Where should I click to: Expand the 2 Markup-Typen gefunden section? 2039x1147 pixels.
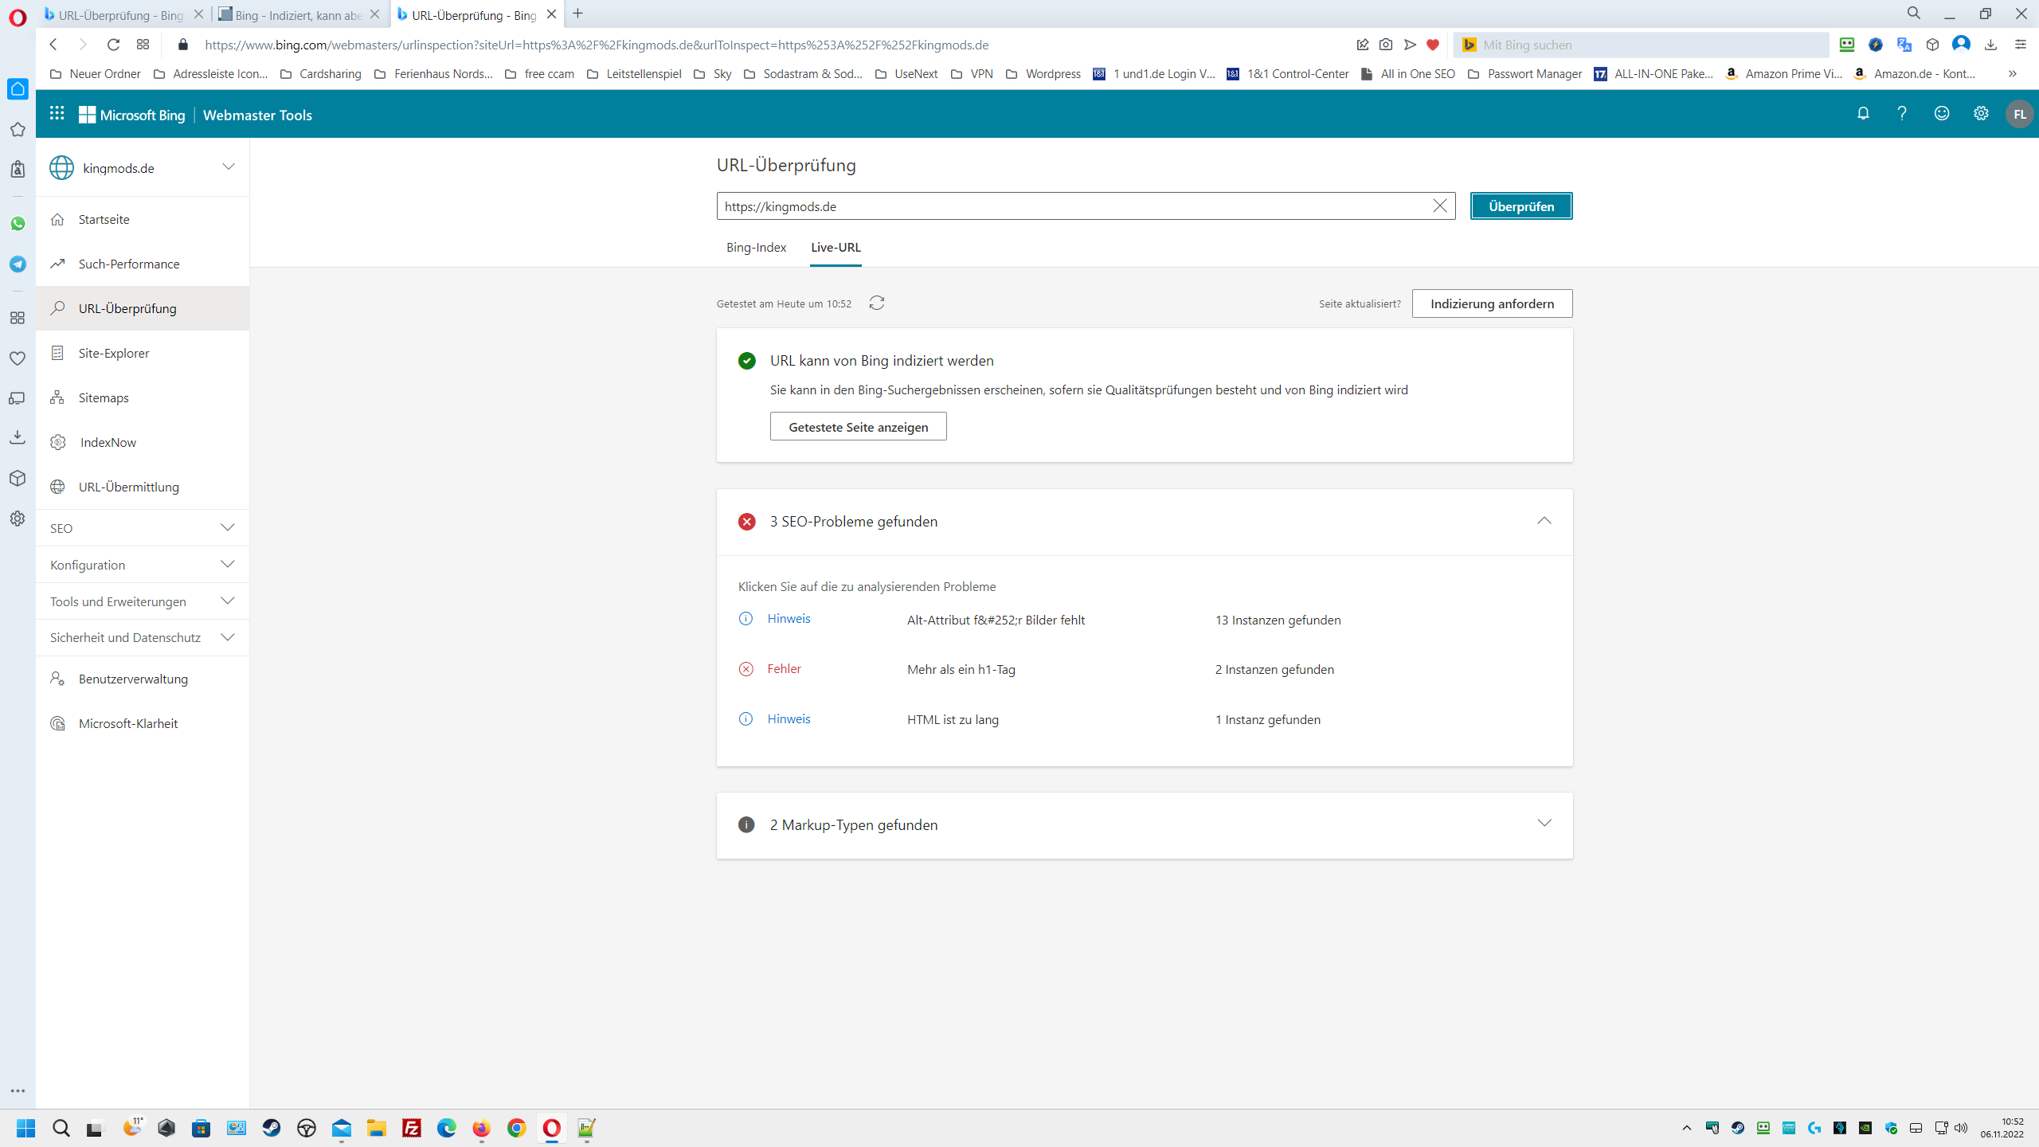click(1544, 824)
